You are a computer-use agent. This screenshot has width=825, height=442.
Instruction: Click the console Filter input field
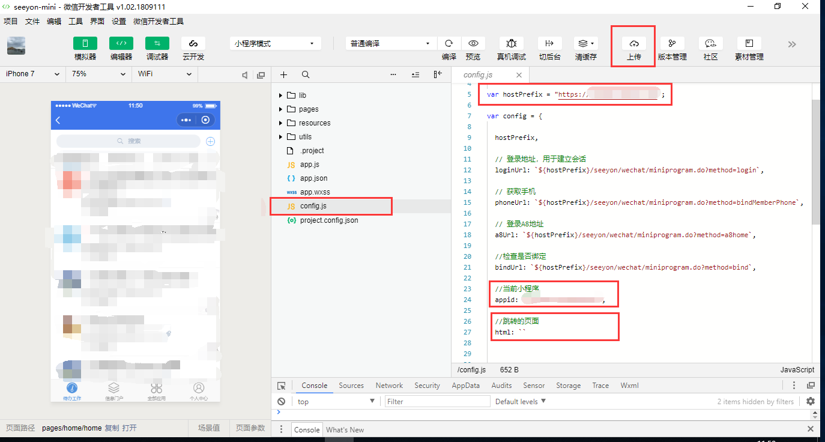[437, 402]
